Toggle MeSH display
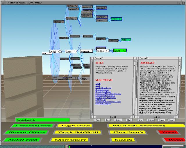Screen dimensions: 186x148 [75, 126]
